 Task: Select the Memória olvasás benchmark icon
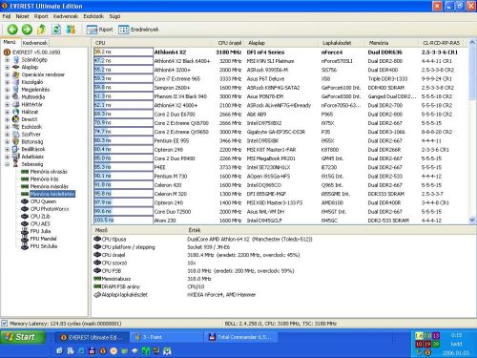[x=25, y=172]
